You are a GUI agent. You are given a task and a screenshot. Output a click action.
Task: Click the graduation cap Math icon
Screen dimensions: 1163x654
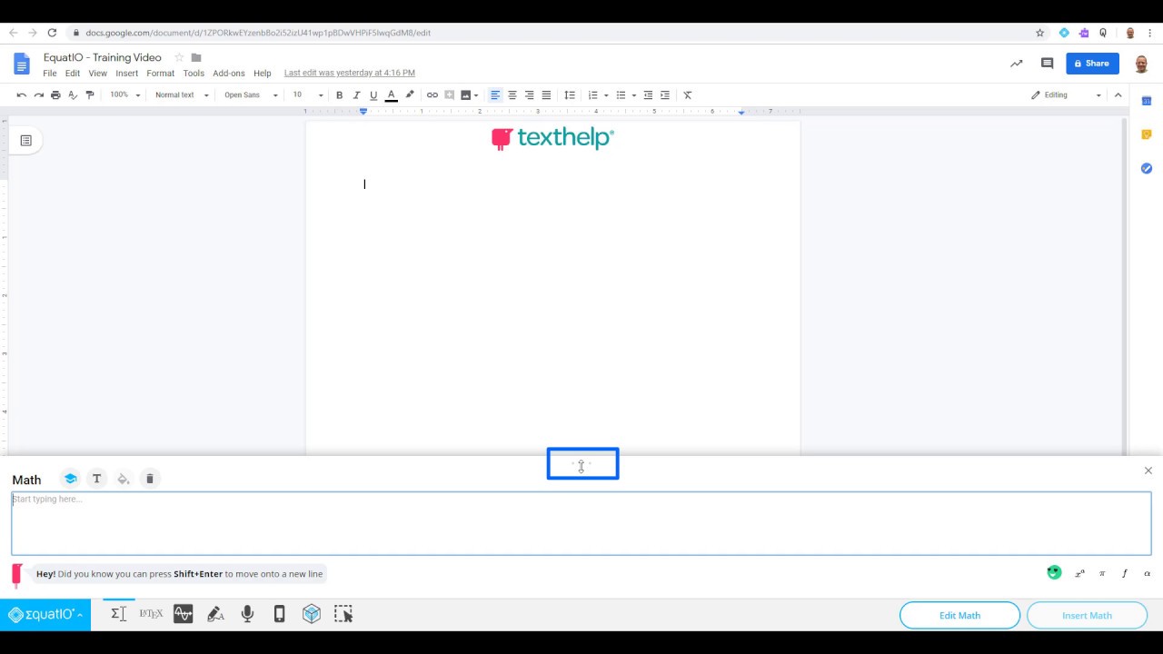(70, 479)
